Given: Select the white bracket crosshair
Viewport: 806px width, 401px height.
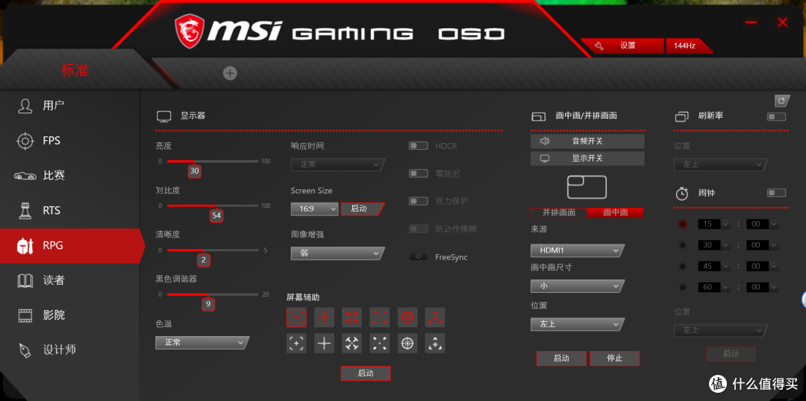Looking at the screenshot, I should click(296, 343).
